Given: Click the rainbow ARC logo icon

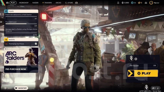Looking at the screenshot, I should 3,3.
